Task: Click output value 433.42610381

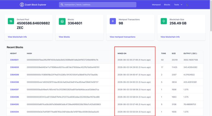Action: coord(190,82)
